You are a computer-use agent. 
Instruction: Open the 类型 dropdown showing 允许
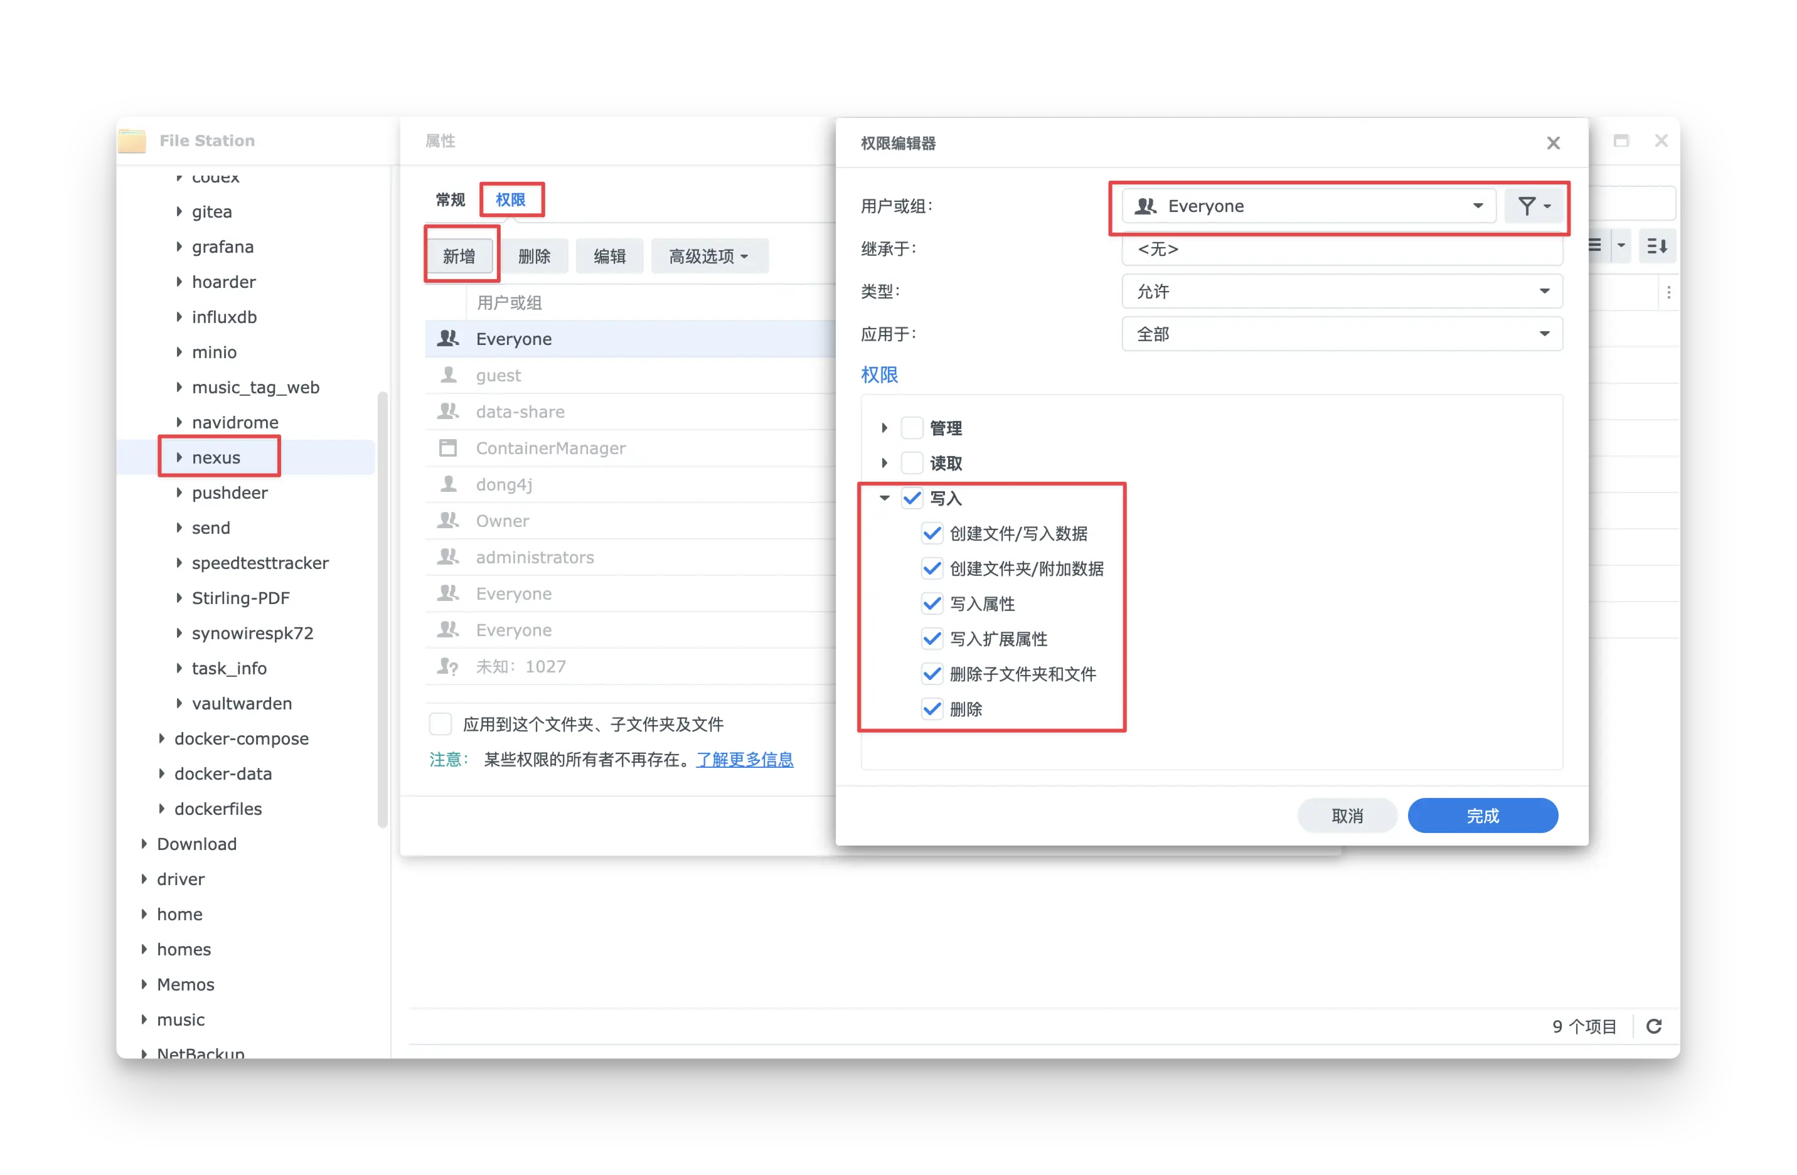click(1341, 292)
